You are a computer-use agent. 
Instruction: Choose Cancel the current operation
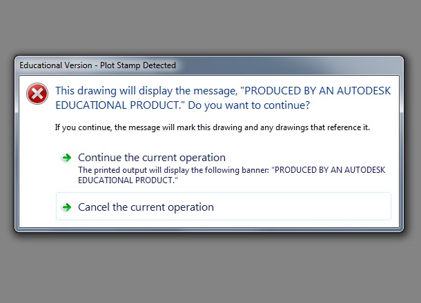[x=224, y=207]
